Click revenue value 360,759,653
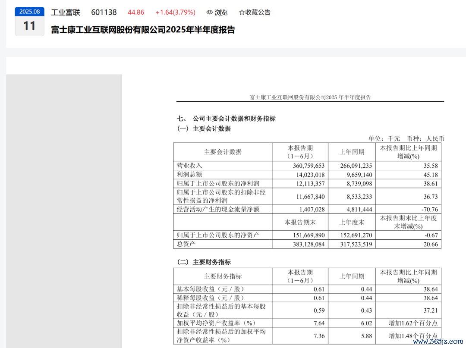 (309, 166)
